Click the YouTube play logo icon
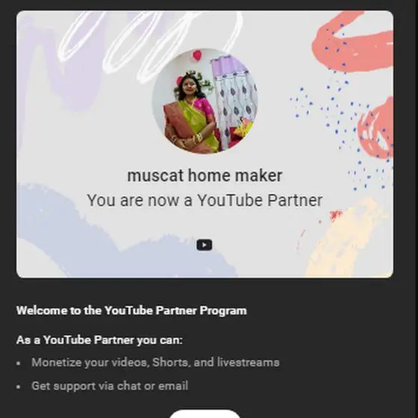The image size is (418, 418). [x=205, y=245]
